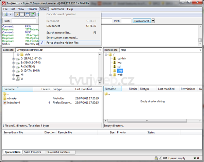Toggle Force showing hidden files
The width and height of the screenshot is (204, 162).
pos(70,43)
